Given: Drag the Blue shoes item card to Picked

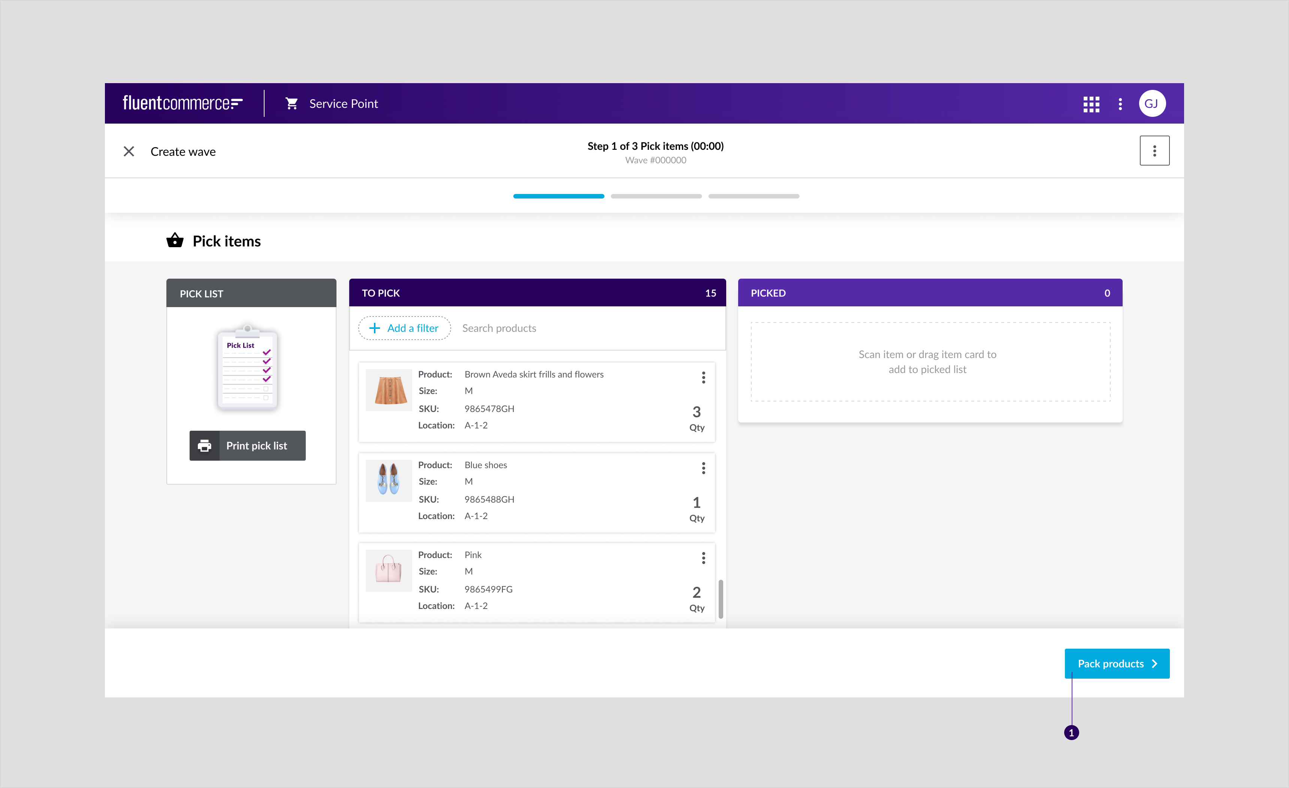Looking at the screenshot, I should [x=538, y=491].
